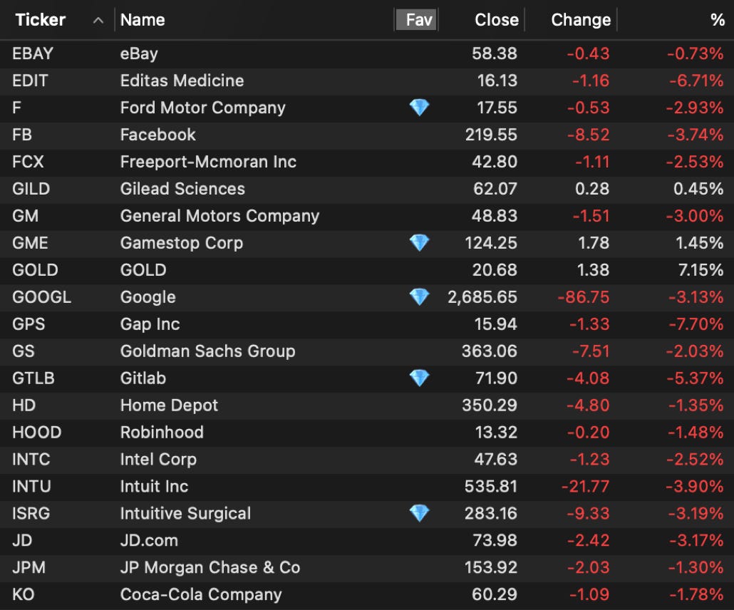Click the Ticker column sort arrow

pos(98,20)
